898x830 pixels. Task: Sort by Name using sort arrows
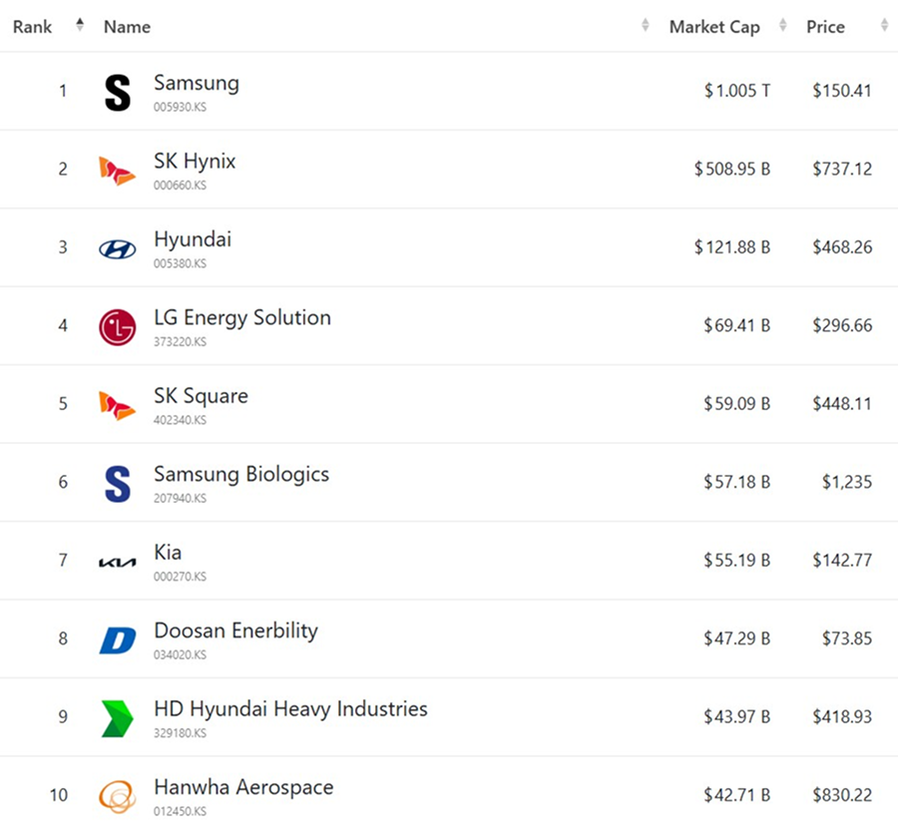coord(646,26)
